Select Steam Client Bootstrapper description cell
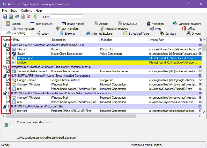 pyautogui.click(x=67, y=54)
